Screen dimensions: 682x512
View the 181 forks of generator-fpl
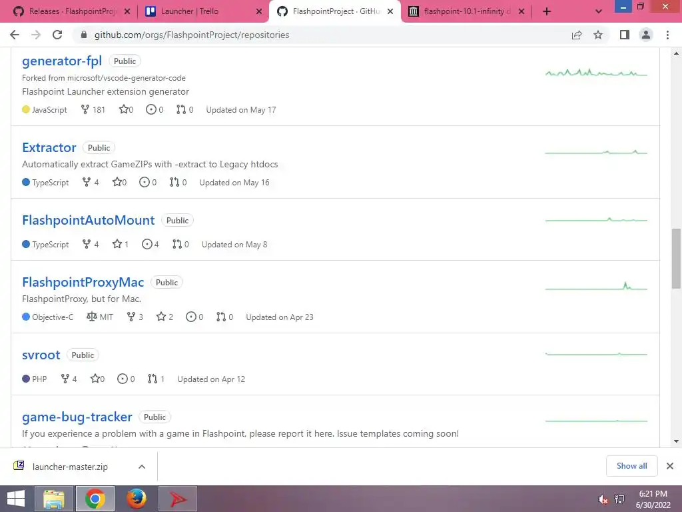(93, 110)
